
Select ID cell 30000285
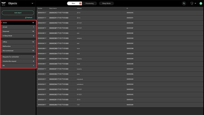click(130, 79)
